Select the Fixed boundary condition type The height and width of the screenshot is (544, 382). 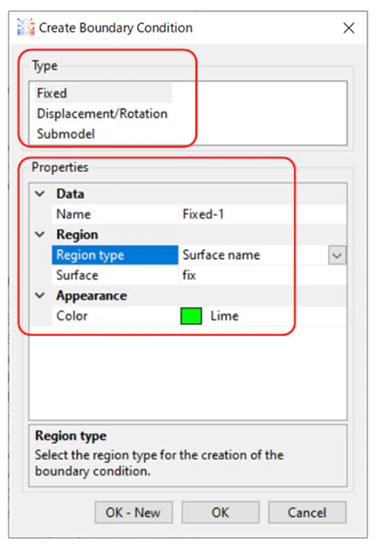(x=103, y=93)
